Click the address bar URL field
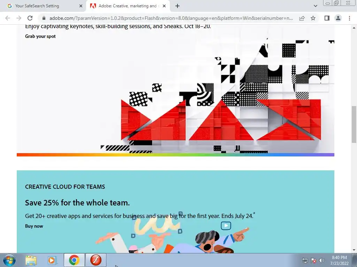The width and height of the screenshot is (357, 267). click(x=171, y=18)
